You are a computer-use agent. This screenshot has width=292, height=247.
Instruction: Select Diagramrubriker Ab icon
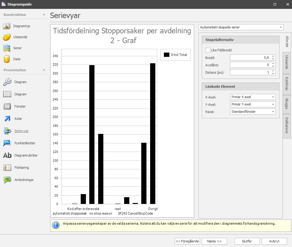(x=7, y=155)
